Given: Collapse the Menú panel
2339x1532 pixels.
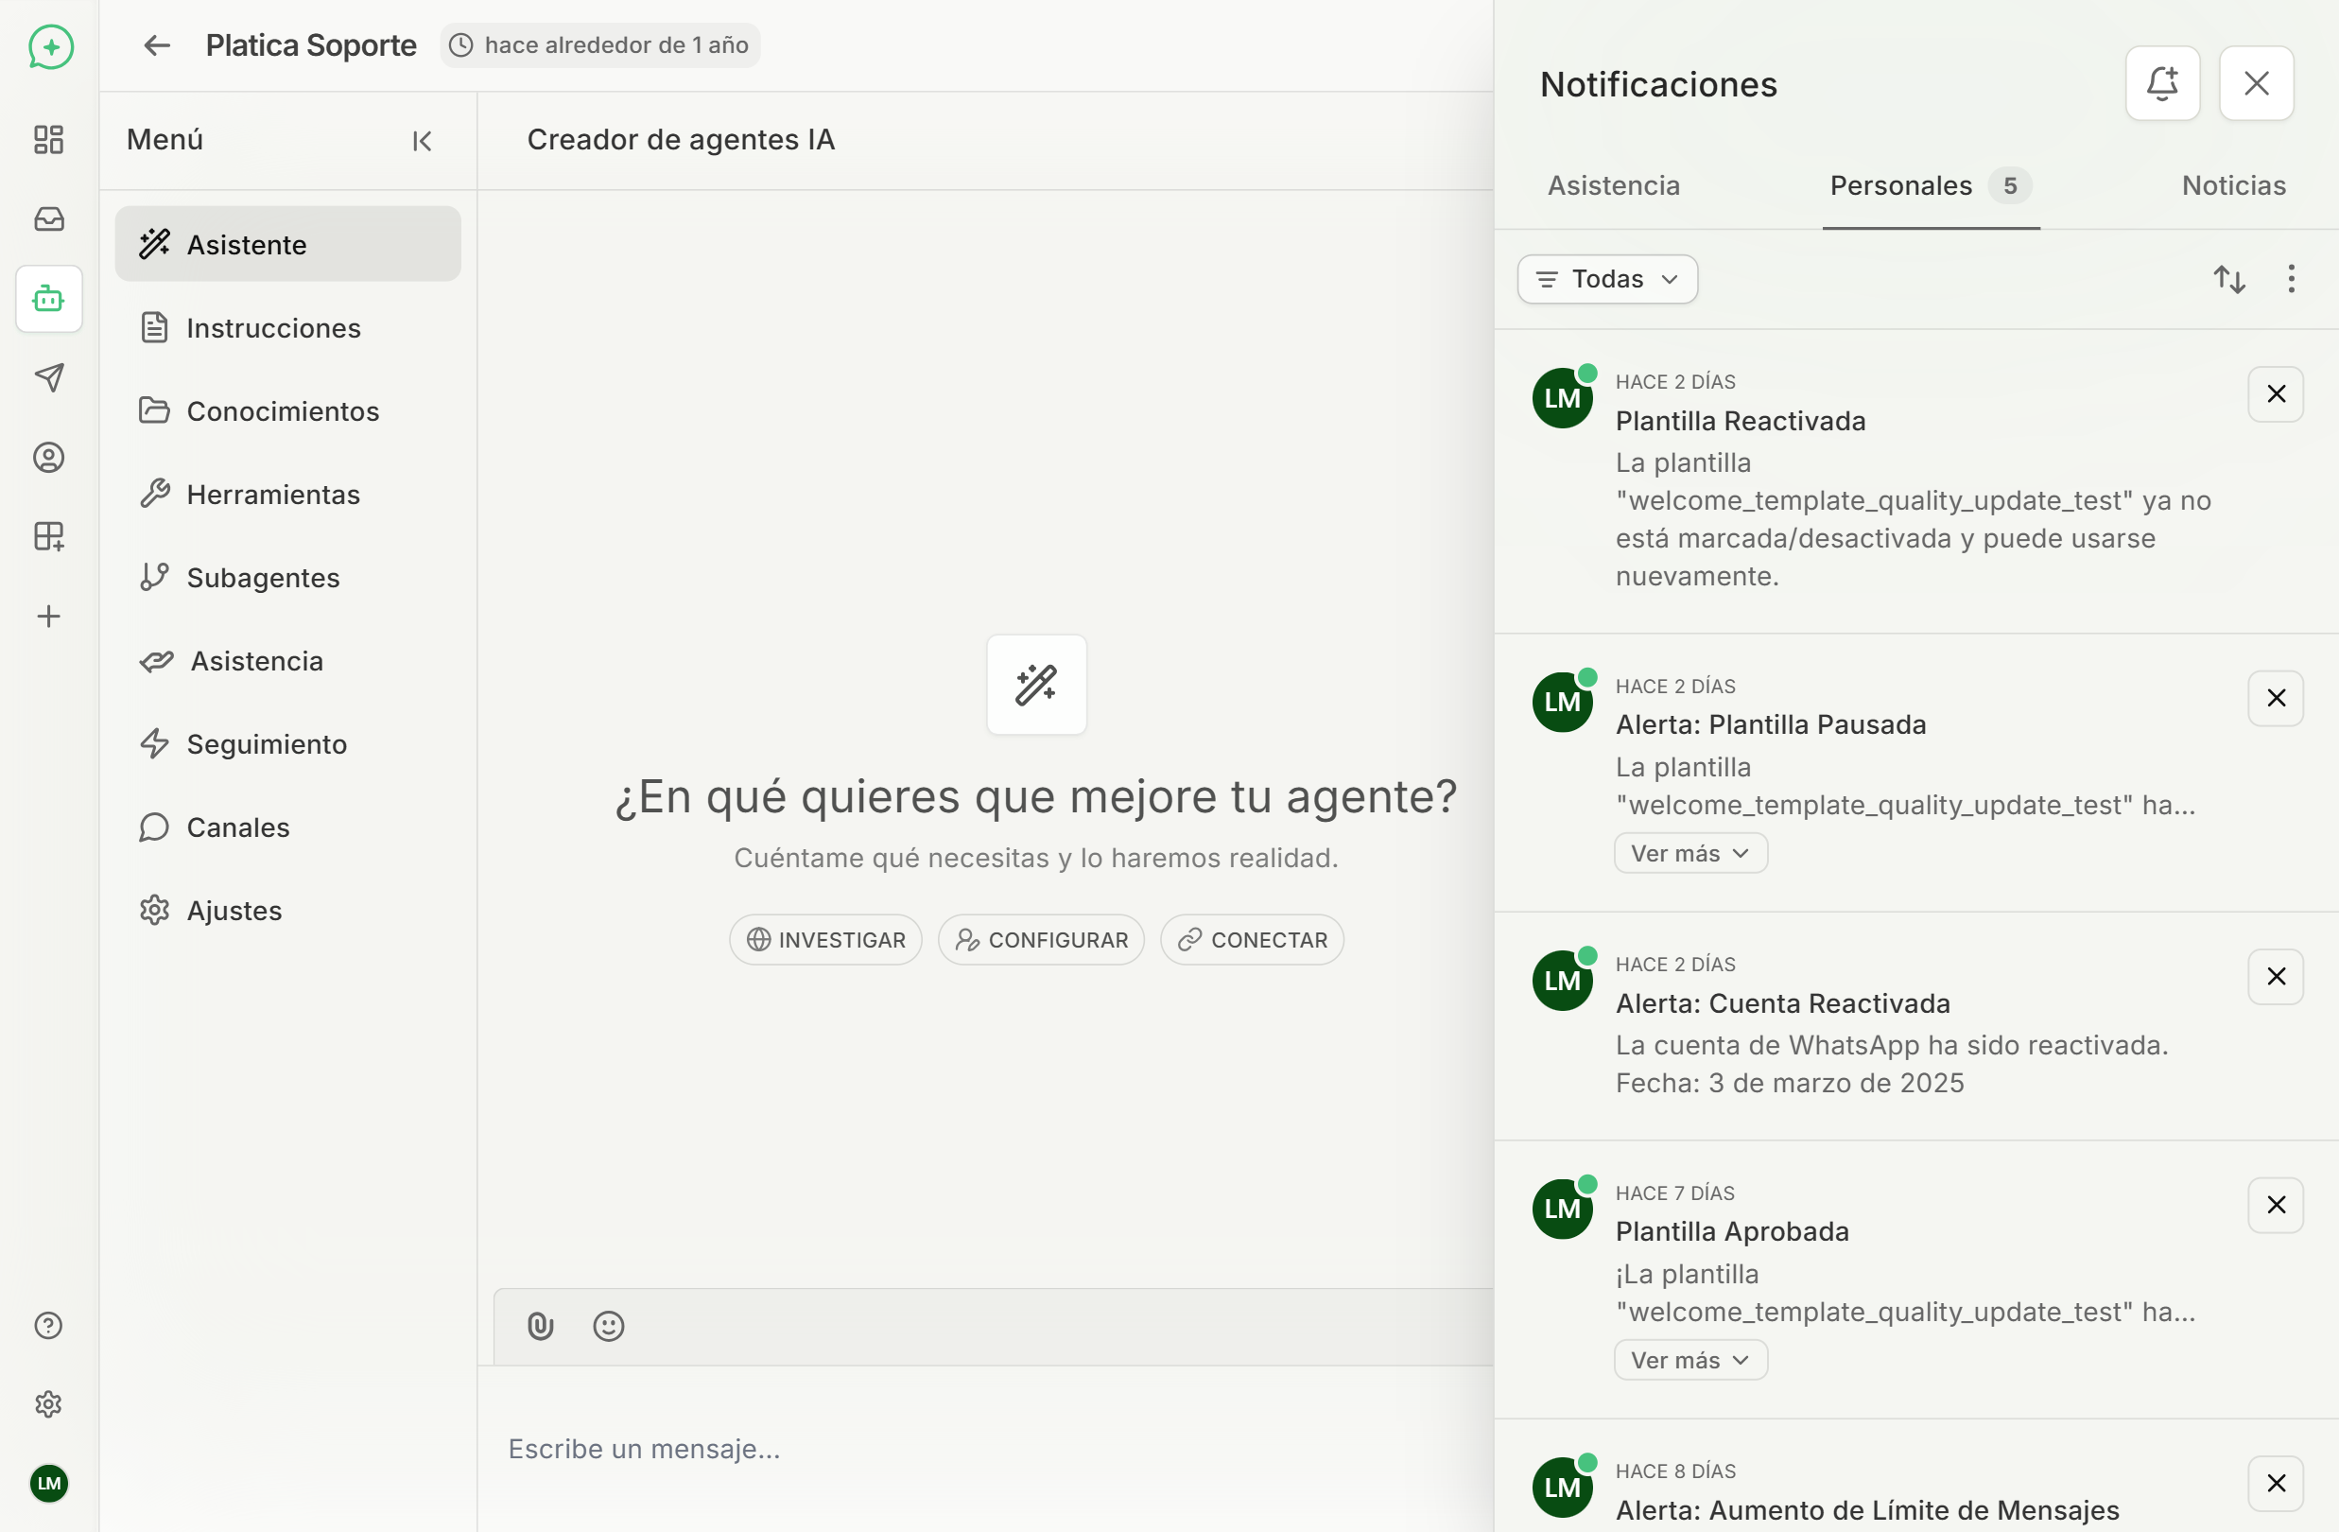Looking at the screenshot, I should pos(421,141).
